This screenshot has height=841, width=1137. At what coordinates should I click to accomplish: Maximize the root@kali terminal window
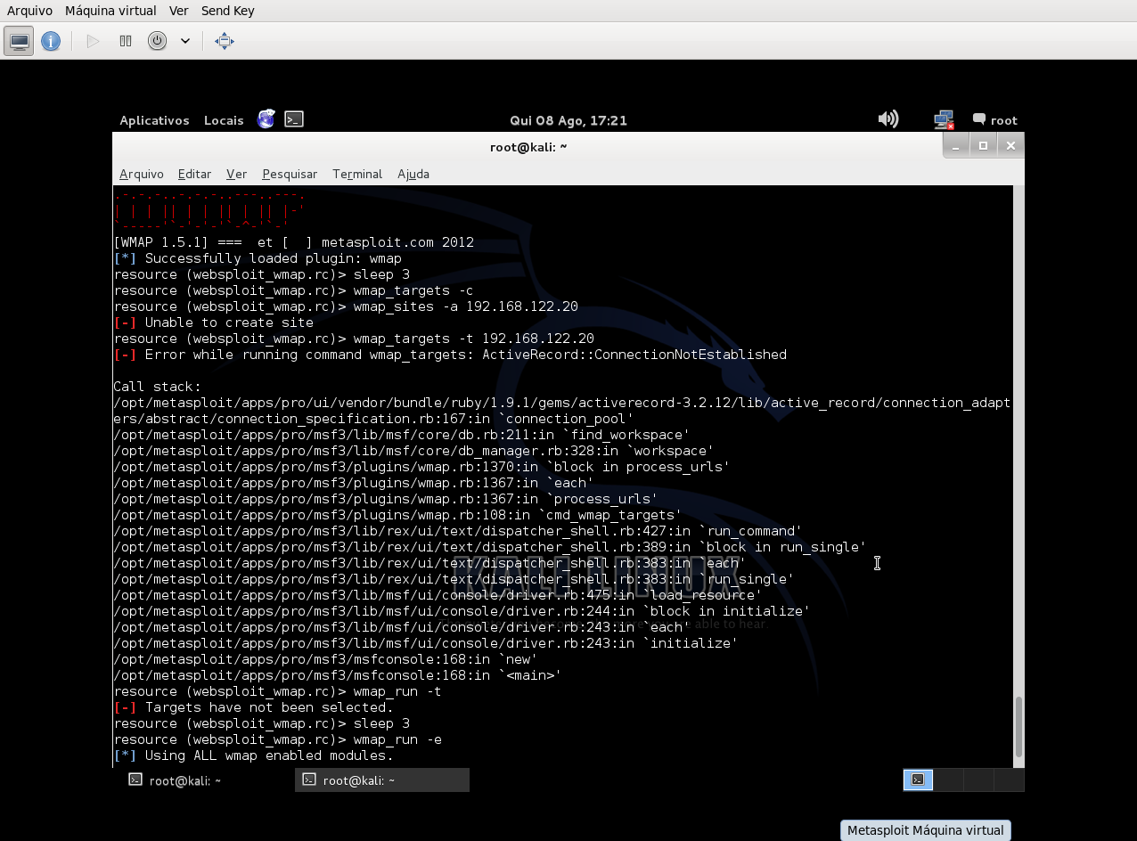tap(983, 146)
